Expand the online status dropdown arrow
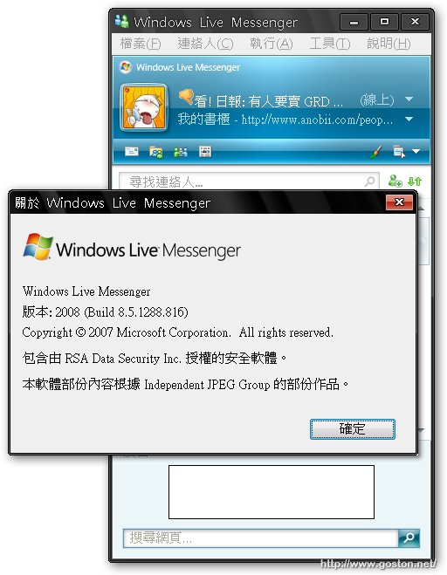447x575 pixels. click(x=409, y=99)
